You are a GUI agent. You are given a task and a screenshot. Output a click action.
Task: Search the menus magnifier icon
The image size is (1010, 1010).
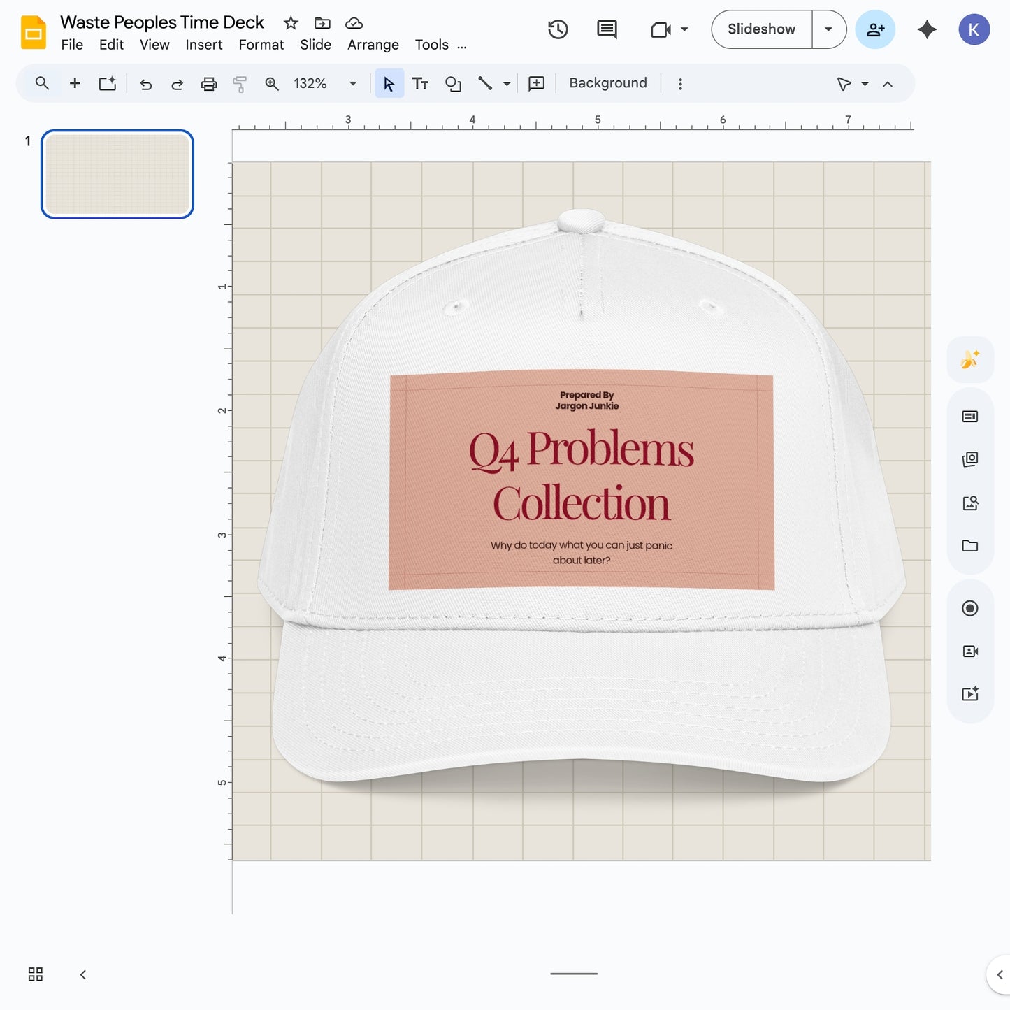click(42, 84)
